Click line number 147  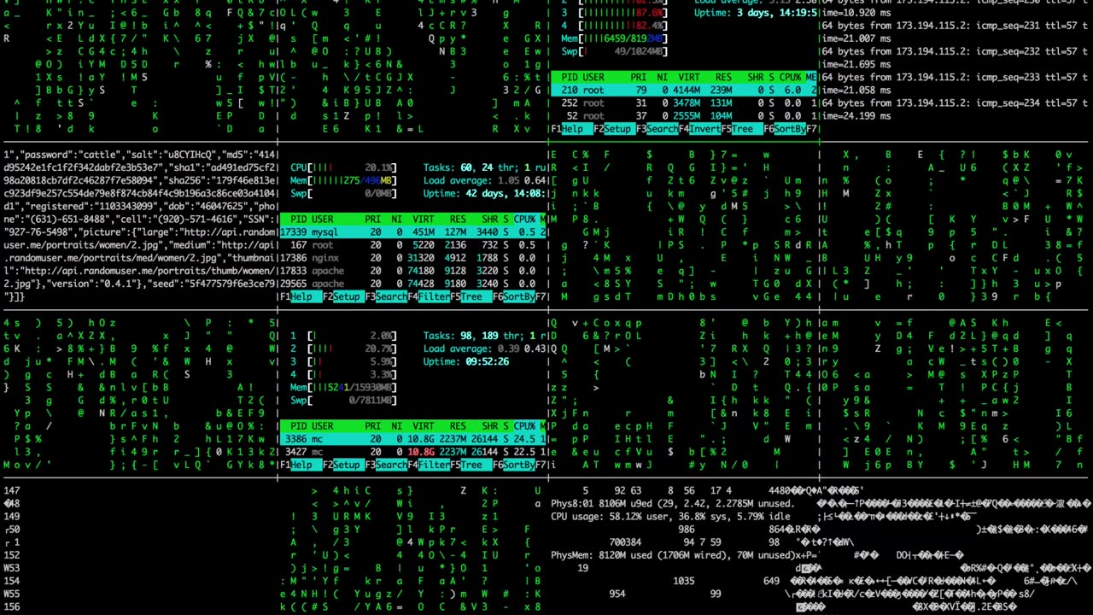click(x=12, y=491)
